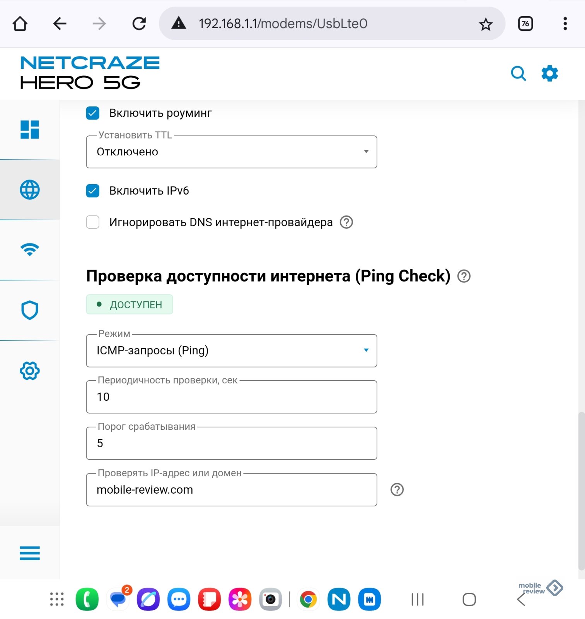Image resolution: width=585 pixels, height=619 pixels.
Task: Click the browser reload button
Action: click(x=139, y=24)
